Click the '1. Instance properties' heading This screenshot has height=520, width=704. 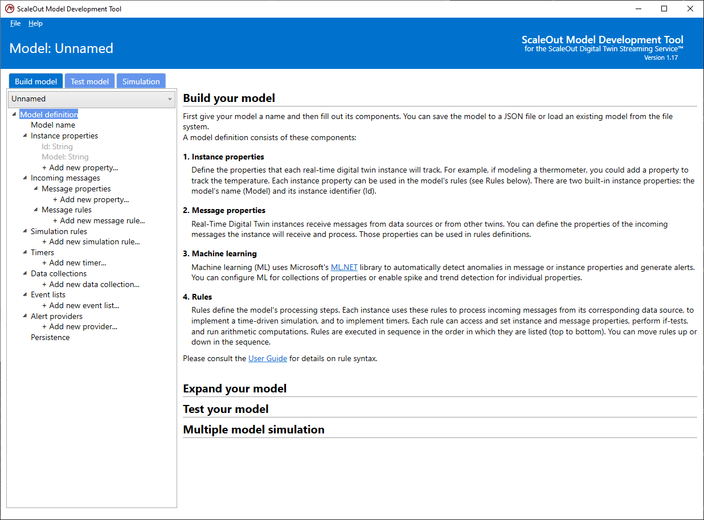point(223,157)
